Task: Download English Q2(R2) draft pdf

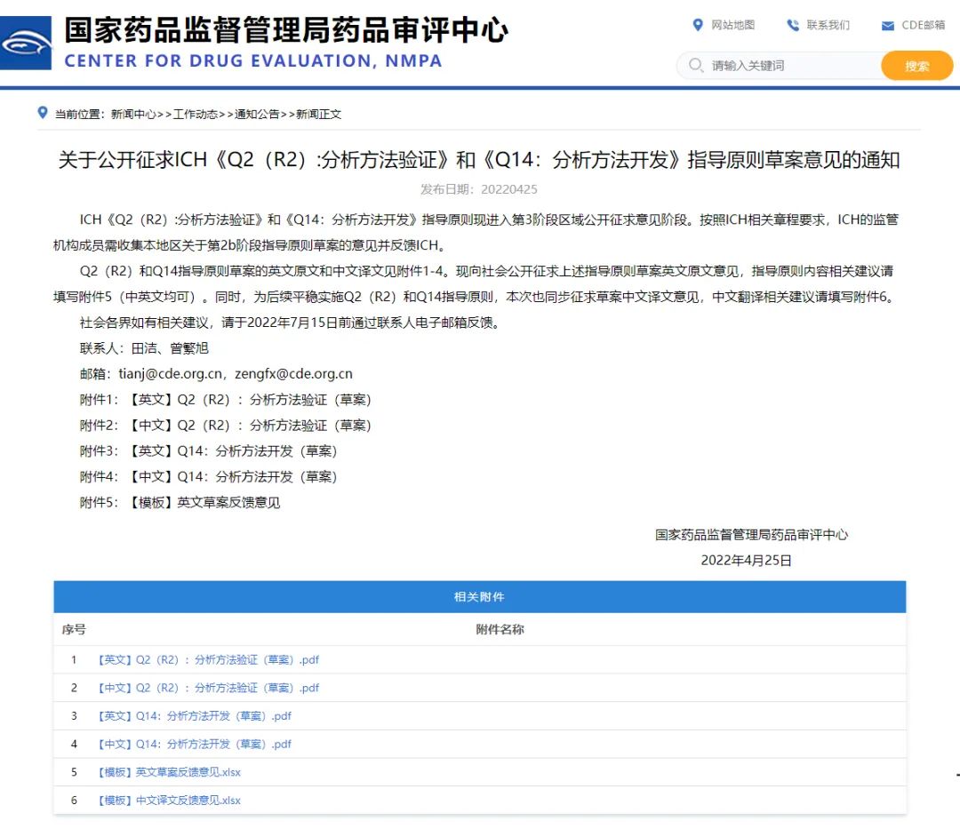Action: coord(208,660)
